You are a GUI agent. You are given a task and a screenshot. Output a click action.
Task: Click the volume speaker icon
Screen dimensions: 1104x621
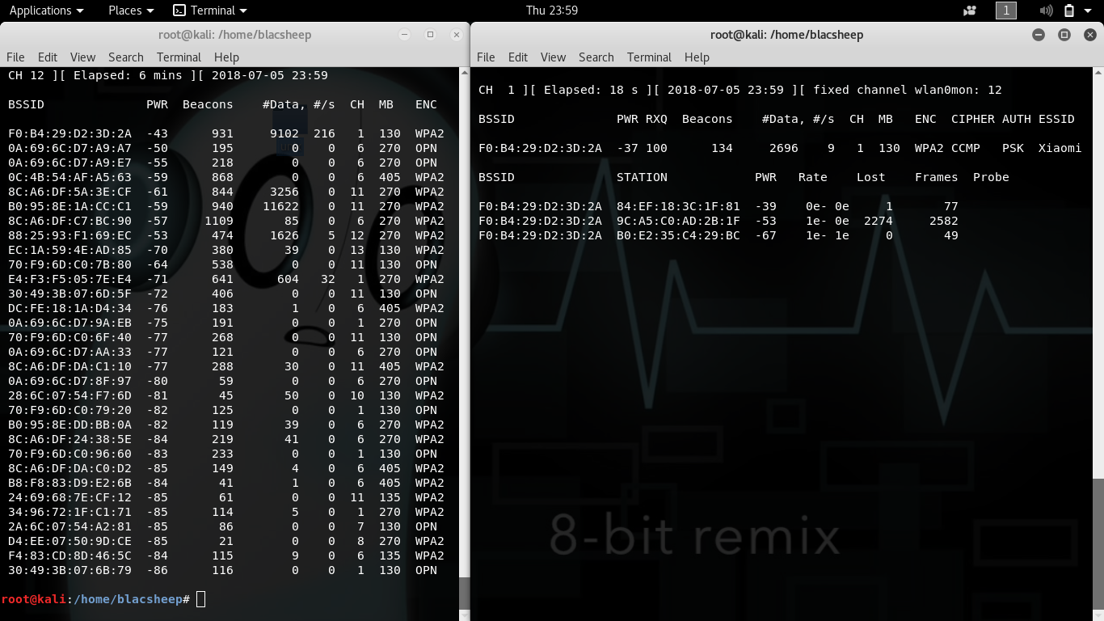click(1046, 11)
